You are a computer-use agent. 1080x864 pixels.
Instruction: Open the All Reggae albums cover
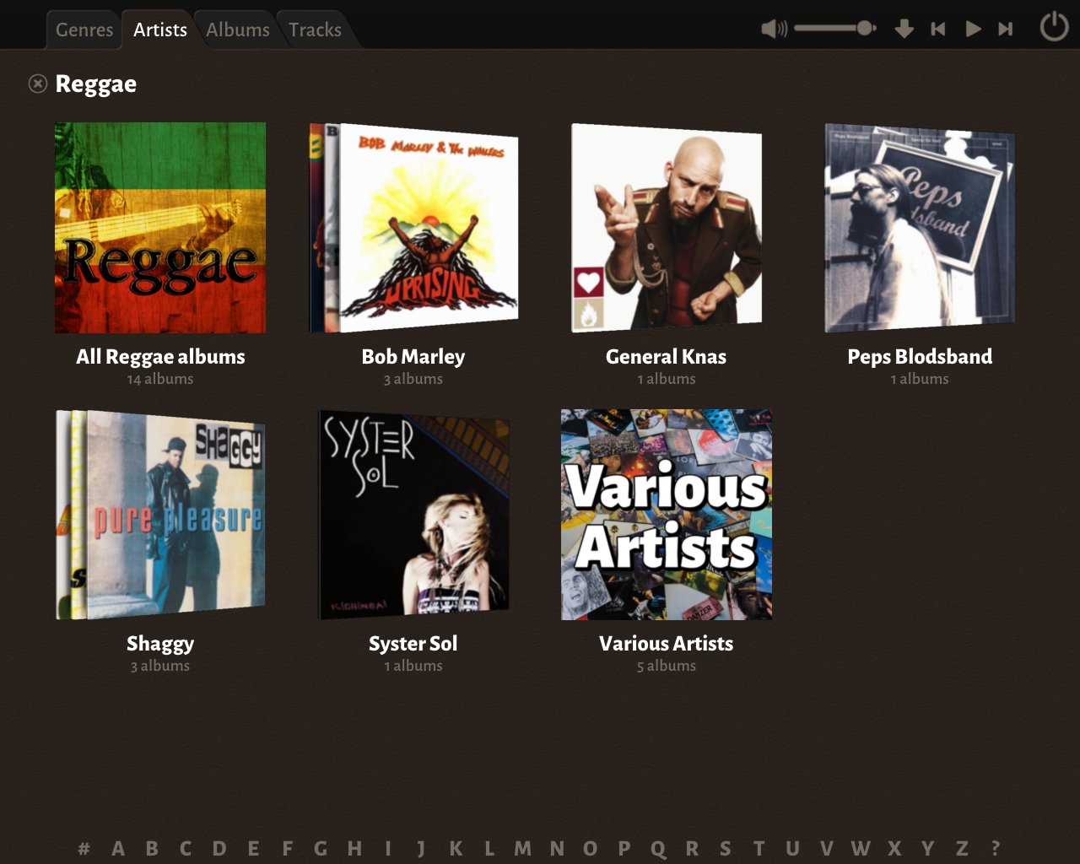(x=160, y=228)
